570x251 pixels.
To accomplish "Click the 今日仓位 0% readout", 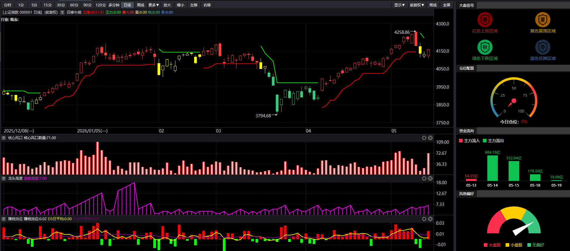I will [514, 122].
